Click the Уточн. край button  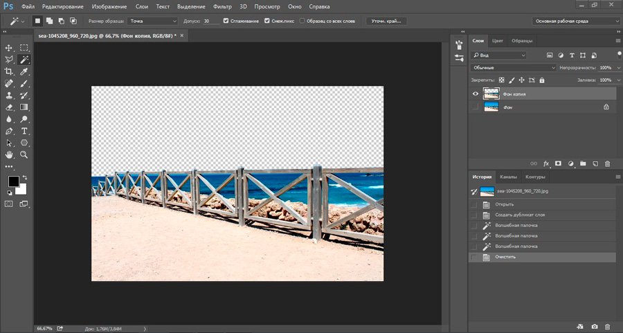tap(386, 21)
